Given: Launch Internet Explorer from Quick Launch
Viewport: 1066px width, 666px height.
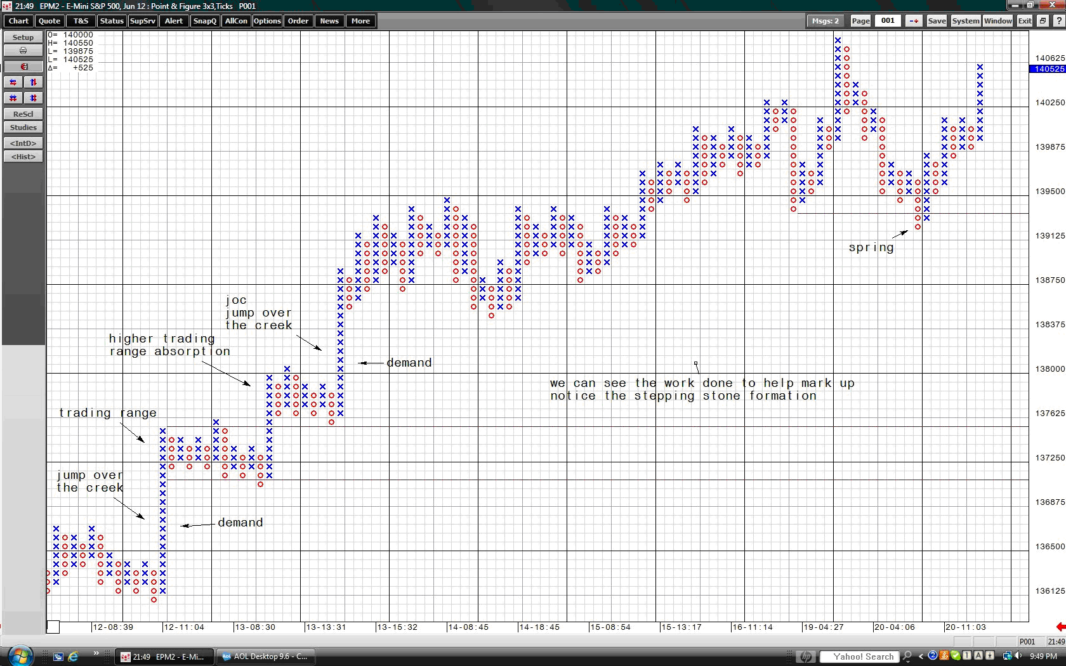Looking at the screenshot, I should point(73,656).
